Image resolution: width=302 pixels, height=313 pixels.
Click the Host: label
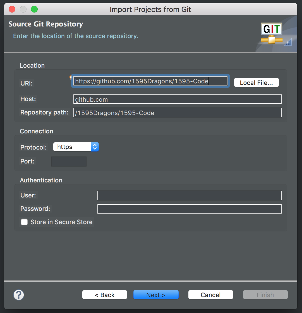[x=28, y=99]
